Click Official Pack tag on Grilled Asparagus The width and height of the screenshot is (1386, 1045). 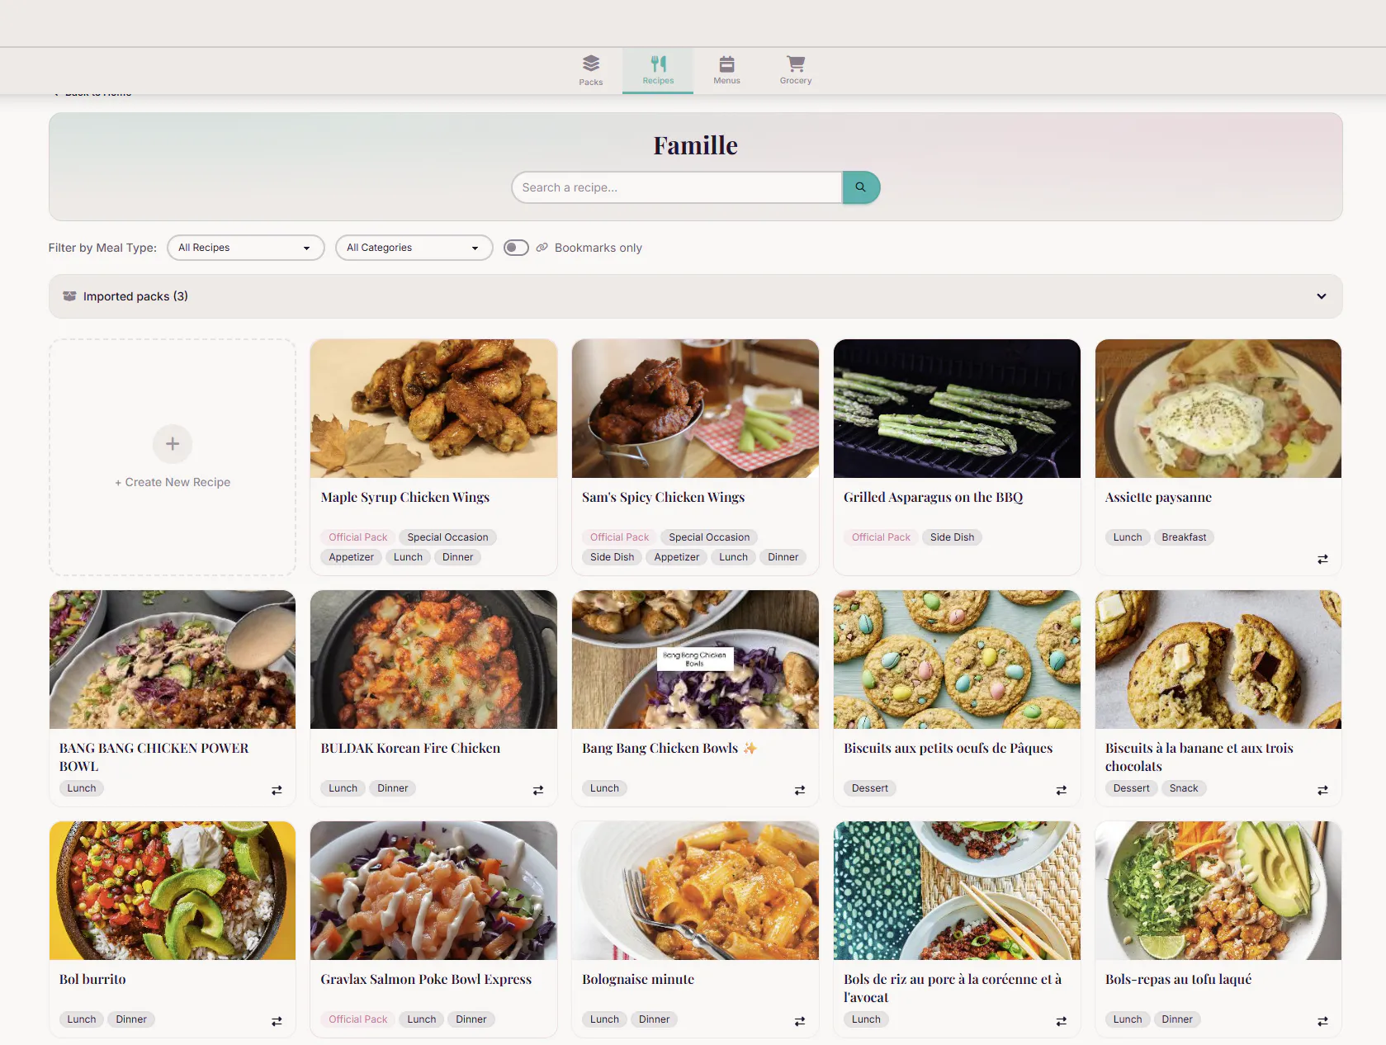coord(881,537)
